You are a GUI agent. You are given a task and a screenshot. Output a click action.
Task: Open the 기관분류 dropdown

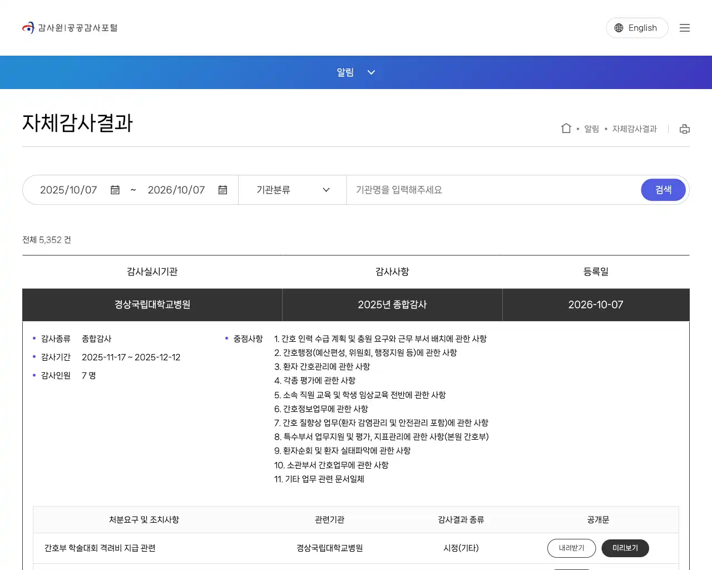tap(293, 190)
